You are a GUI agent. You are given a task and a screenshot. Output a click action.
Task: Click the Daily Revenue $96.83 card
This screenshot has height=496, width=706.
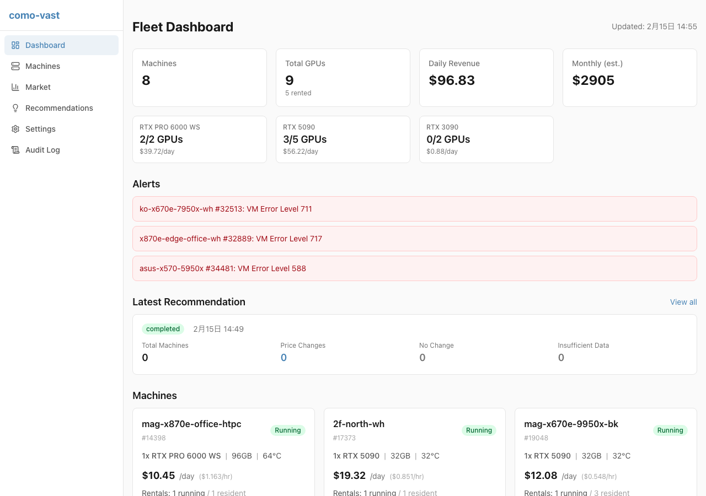(x=486, y=78)
